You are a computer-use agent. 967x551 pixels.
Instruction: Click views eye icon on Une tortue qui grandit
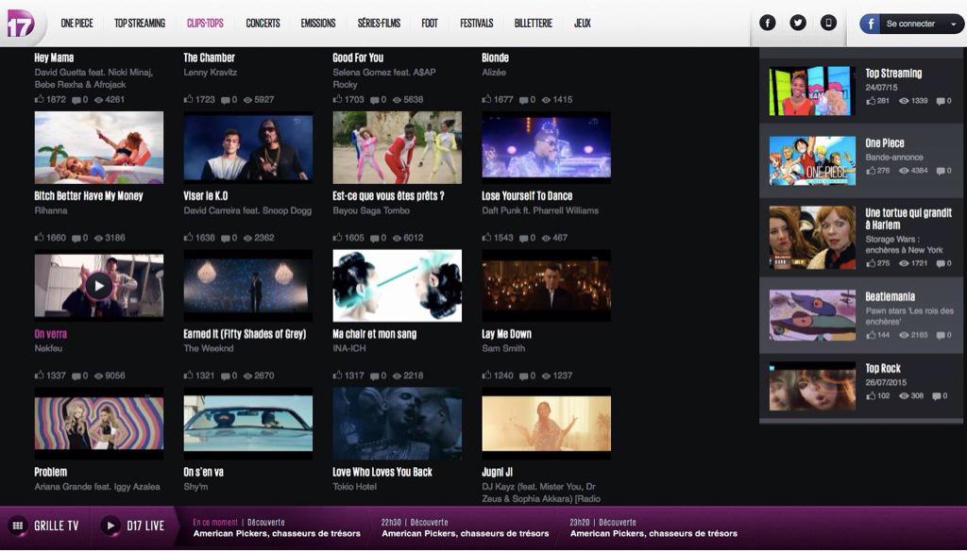[904, 263]
